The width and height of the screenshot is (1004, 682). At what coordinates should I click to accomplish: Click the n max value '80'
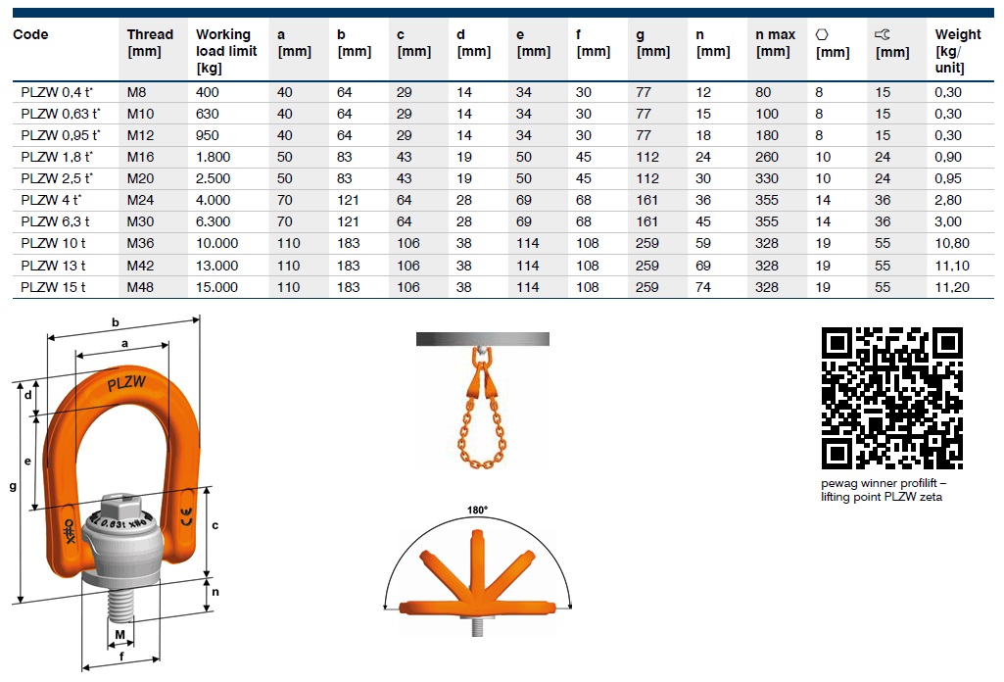coord(763,92)
